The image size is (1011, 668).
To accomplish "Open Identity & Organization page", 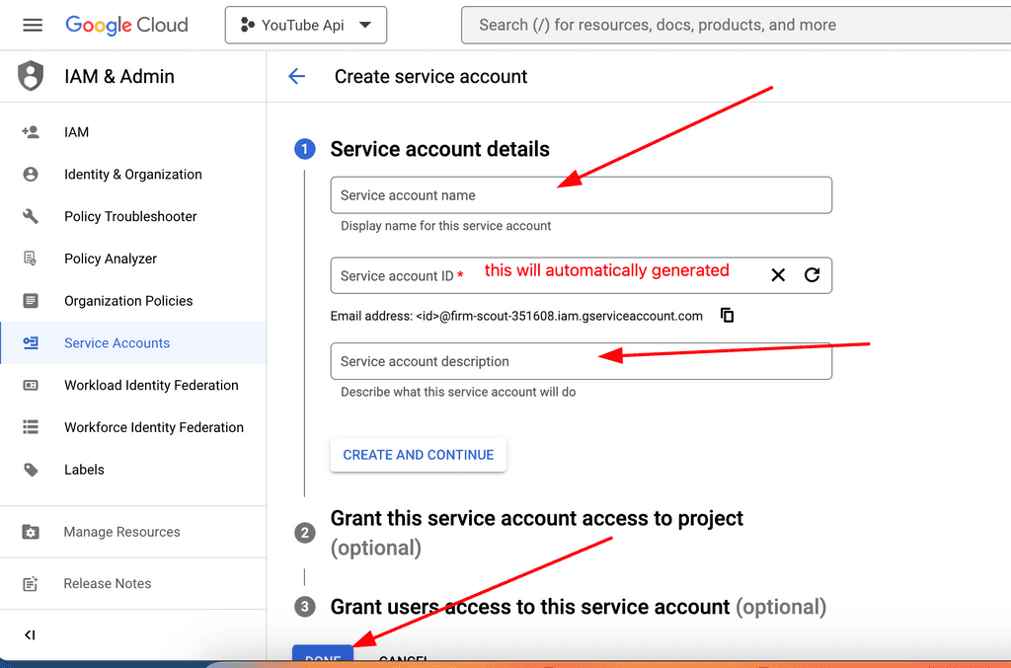I will [x=133, y=174].
